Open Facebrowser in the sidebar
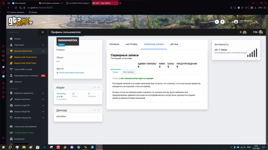The height and width of the screenshot is (150, 268). click(19, 139)
